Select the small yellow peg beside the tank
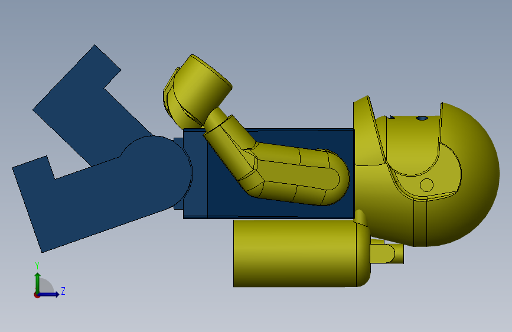The height and width of the screenshot is (332, 512). 387,252
